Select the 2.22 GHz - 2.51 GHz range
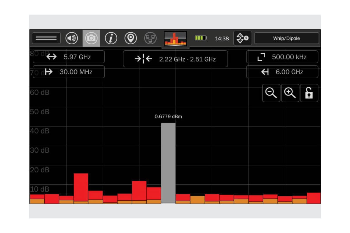This screenshot has height=233, width=350. click(x=175, y=59)
